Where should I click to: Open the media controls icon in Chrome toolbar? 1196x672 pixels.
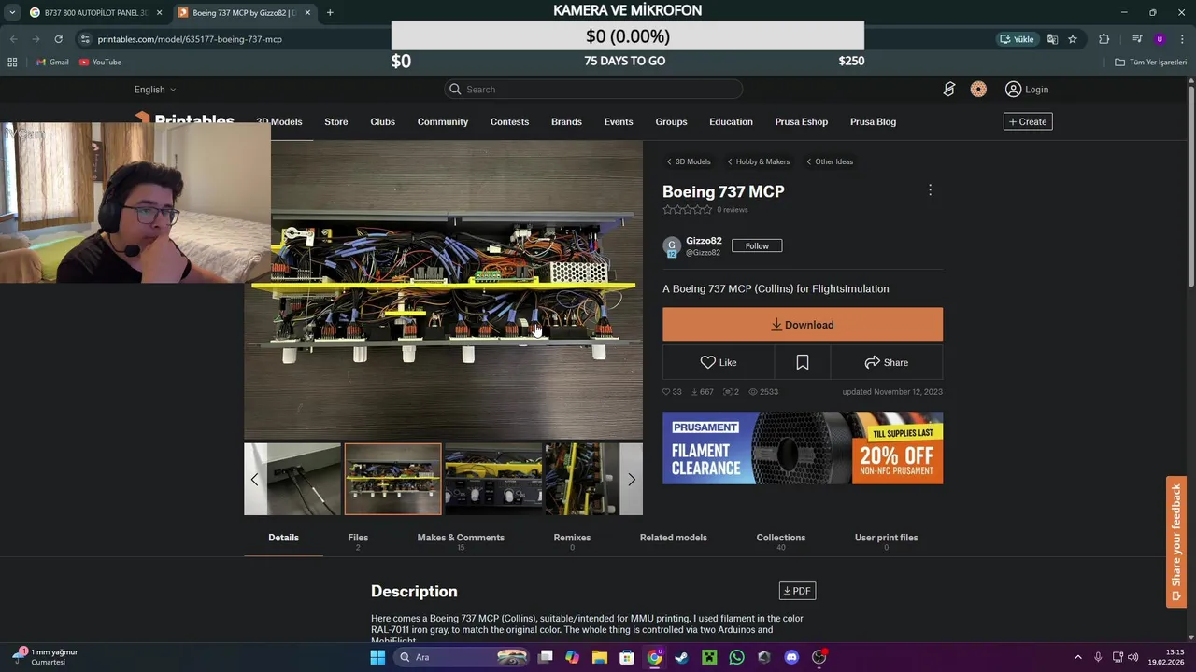point(1136,39)
